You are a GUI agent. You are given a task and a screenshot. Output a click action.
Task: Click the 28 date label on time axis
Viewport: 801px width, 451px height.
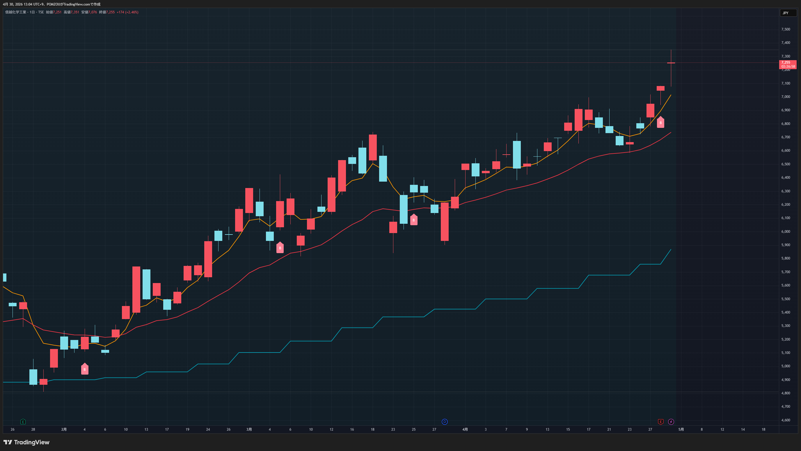tap(33, 429)
